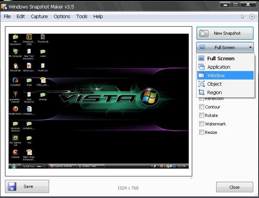
Task: Click the floppy disk icon on Save
Action: 12,186
